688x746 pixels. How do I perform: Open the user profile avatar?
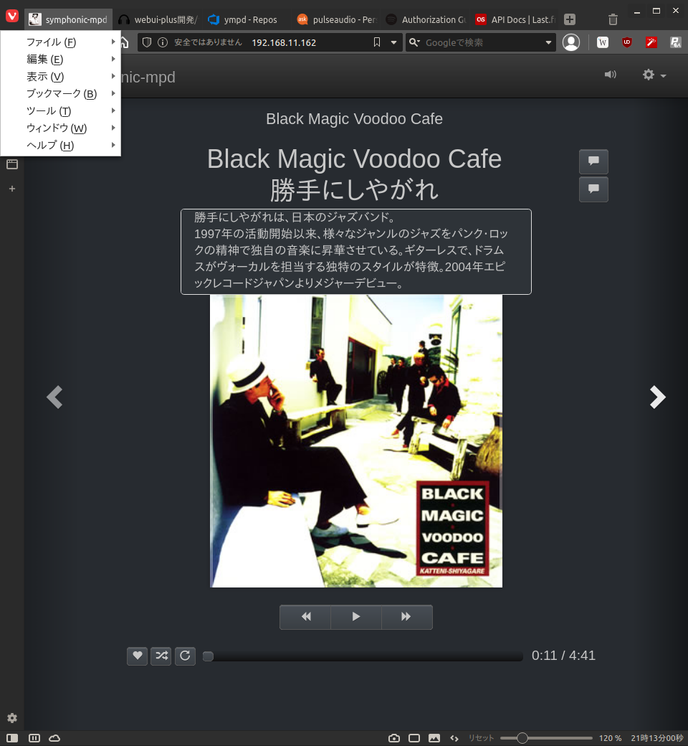coord(571,42)
